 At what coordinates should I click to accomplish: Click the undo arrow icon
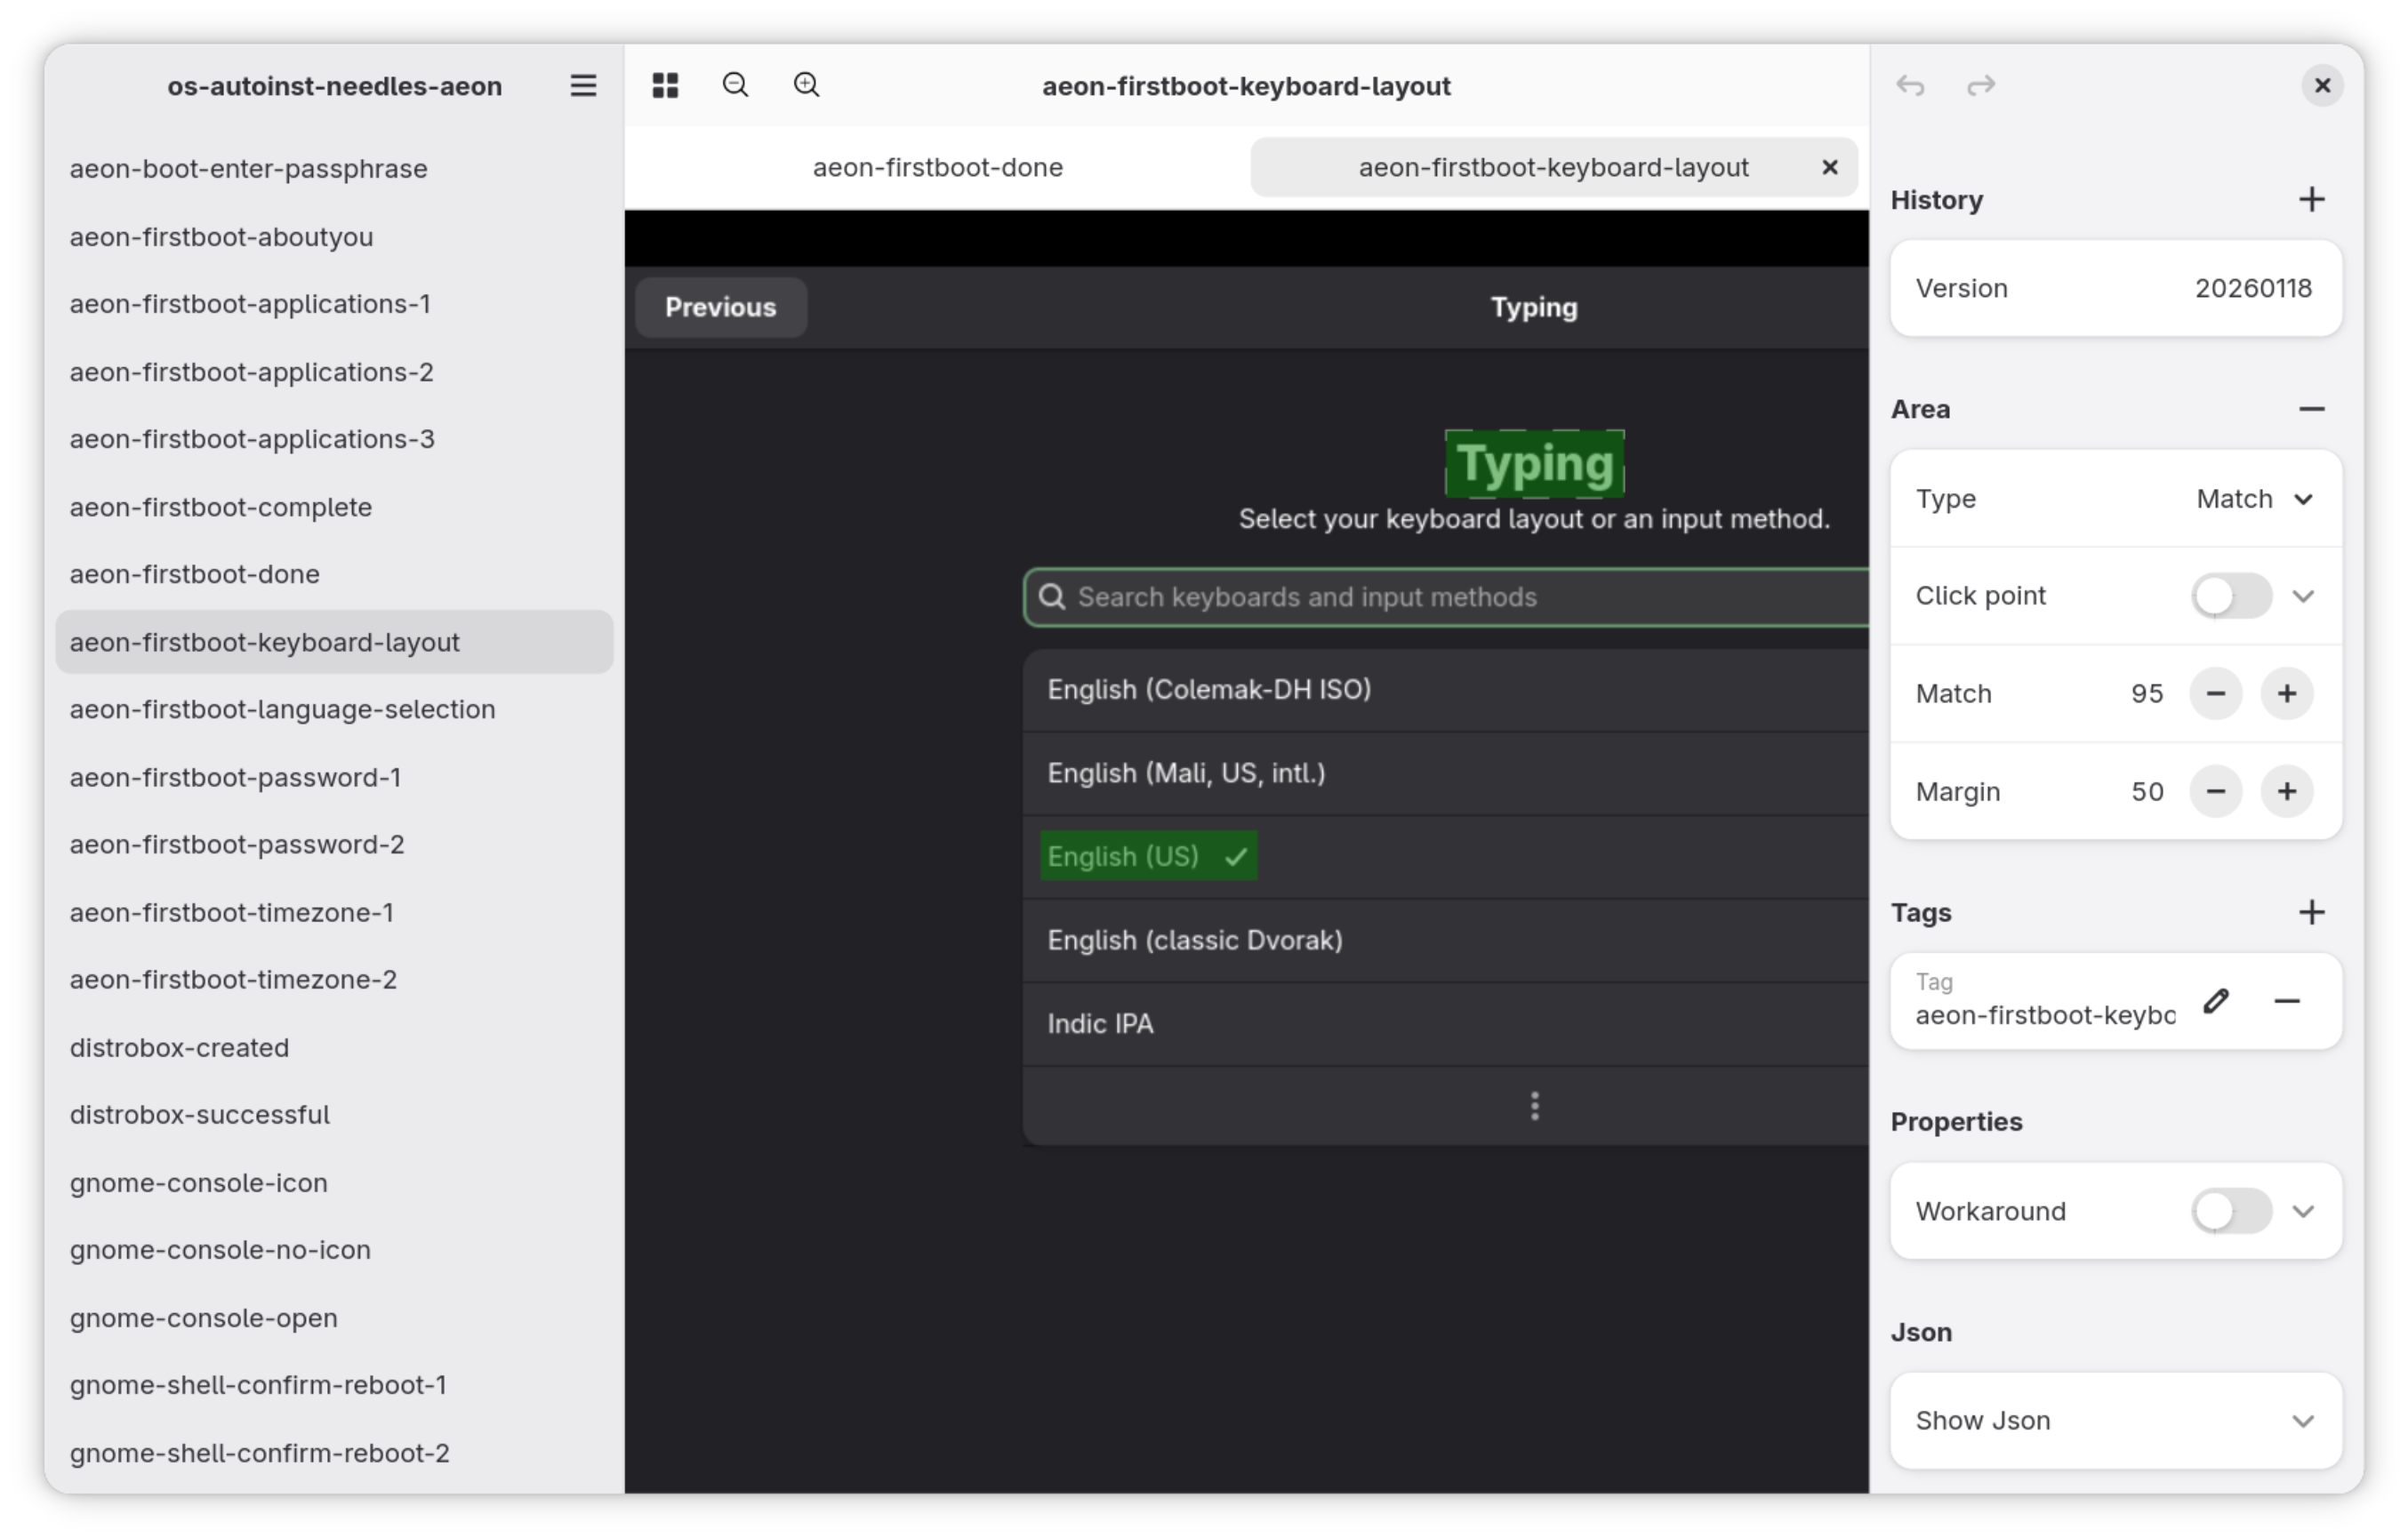pos(1910,86)
